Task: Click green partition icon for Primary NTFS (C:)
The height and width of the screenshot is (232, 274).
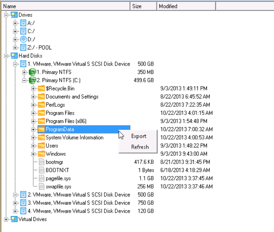Action: [32, 80]
